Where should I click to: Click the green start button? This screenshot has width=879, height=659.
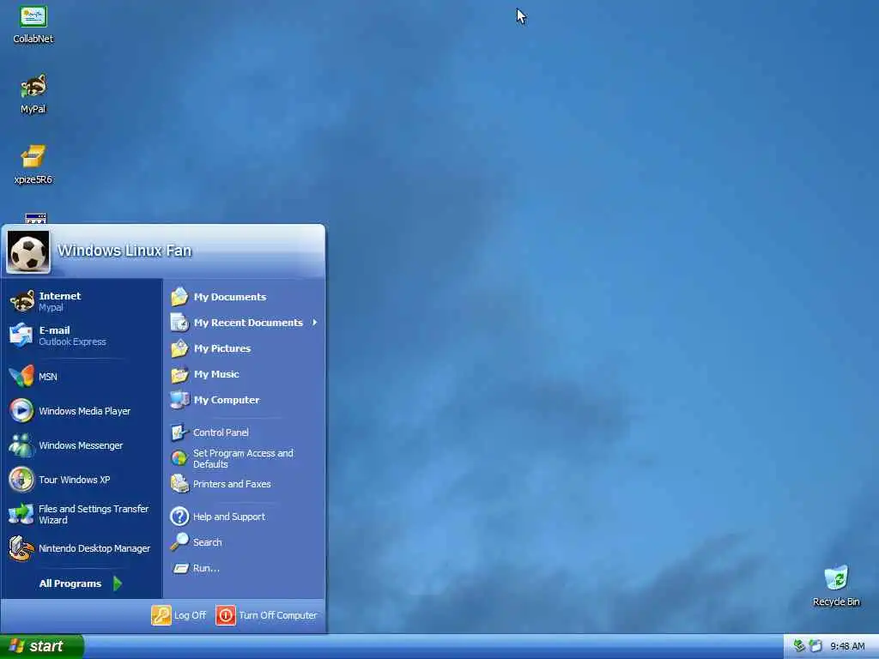coord(42,647)
